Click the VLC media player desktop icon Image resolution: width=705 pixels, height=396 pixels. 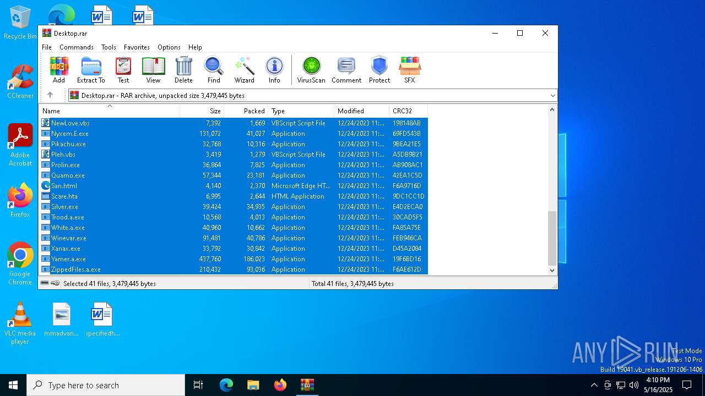20,323
